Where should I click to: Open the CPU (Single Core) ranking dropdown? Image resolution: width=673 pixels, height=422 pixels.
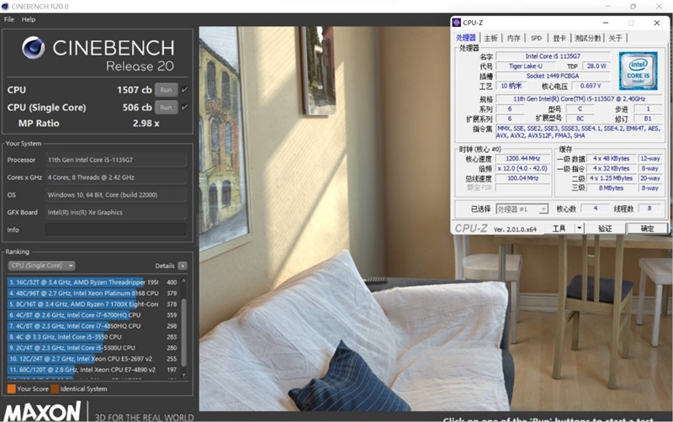coord(41,266)
